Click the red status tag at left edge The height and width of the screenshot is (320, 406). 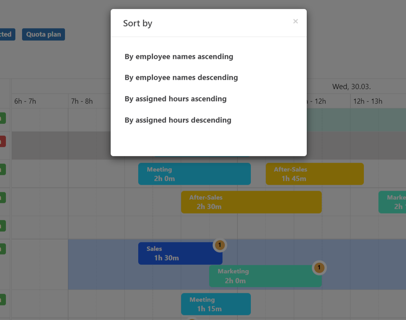pos(2,141)
